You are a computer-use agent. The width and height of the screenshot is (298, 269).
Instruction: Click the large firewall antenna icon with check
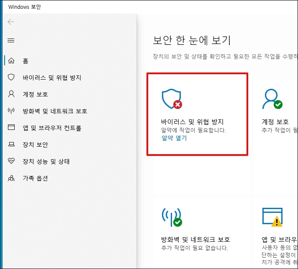point(172,217)
